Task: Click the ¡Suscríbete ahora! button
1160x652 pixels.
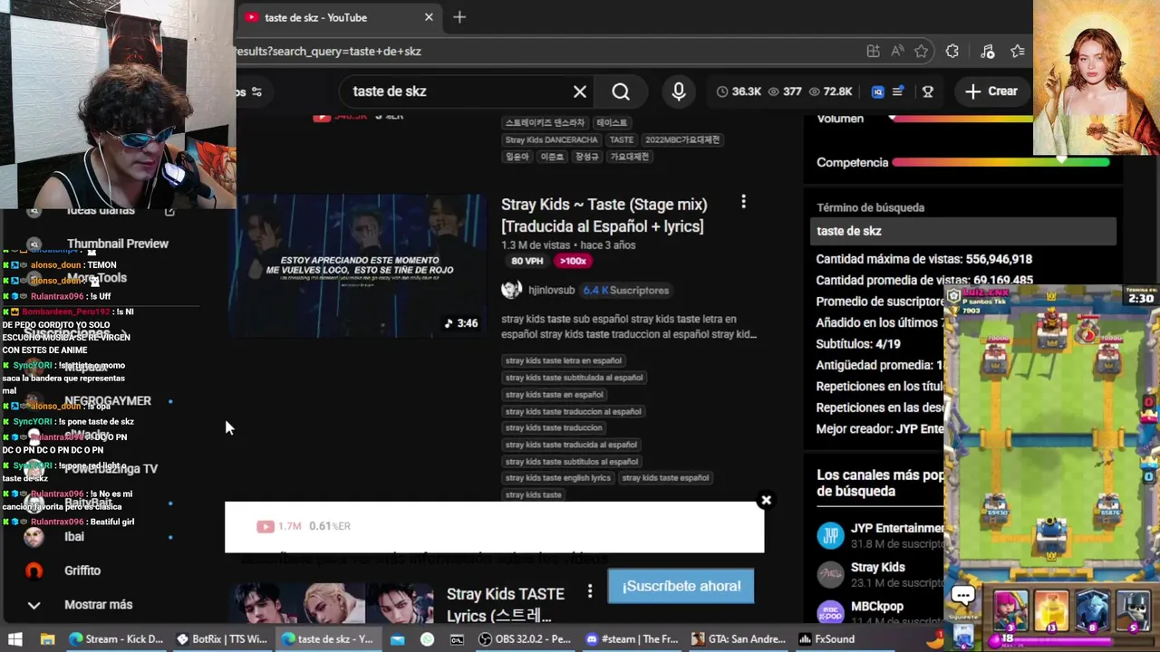Action: coord(681,586)
